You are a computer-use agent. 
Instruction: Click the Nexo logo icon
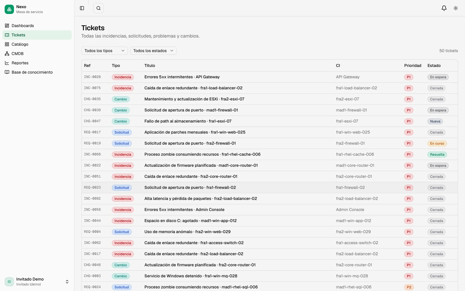[x=9, y=9]
